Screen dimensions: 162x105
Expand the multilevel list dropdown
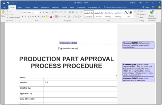tap(67, 12)
